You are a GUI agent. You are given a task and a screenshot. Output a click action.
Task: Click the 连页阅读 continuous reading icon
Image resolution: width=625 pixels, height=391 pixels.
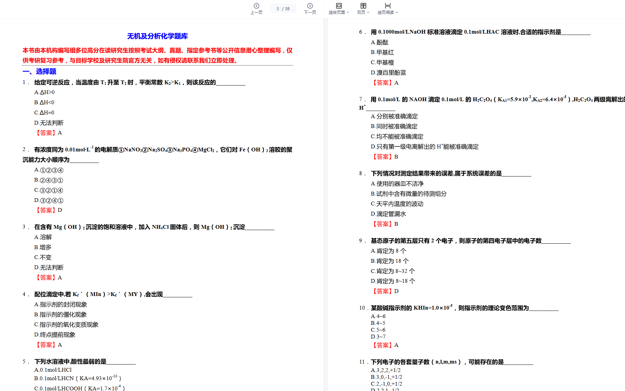387,6
